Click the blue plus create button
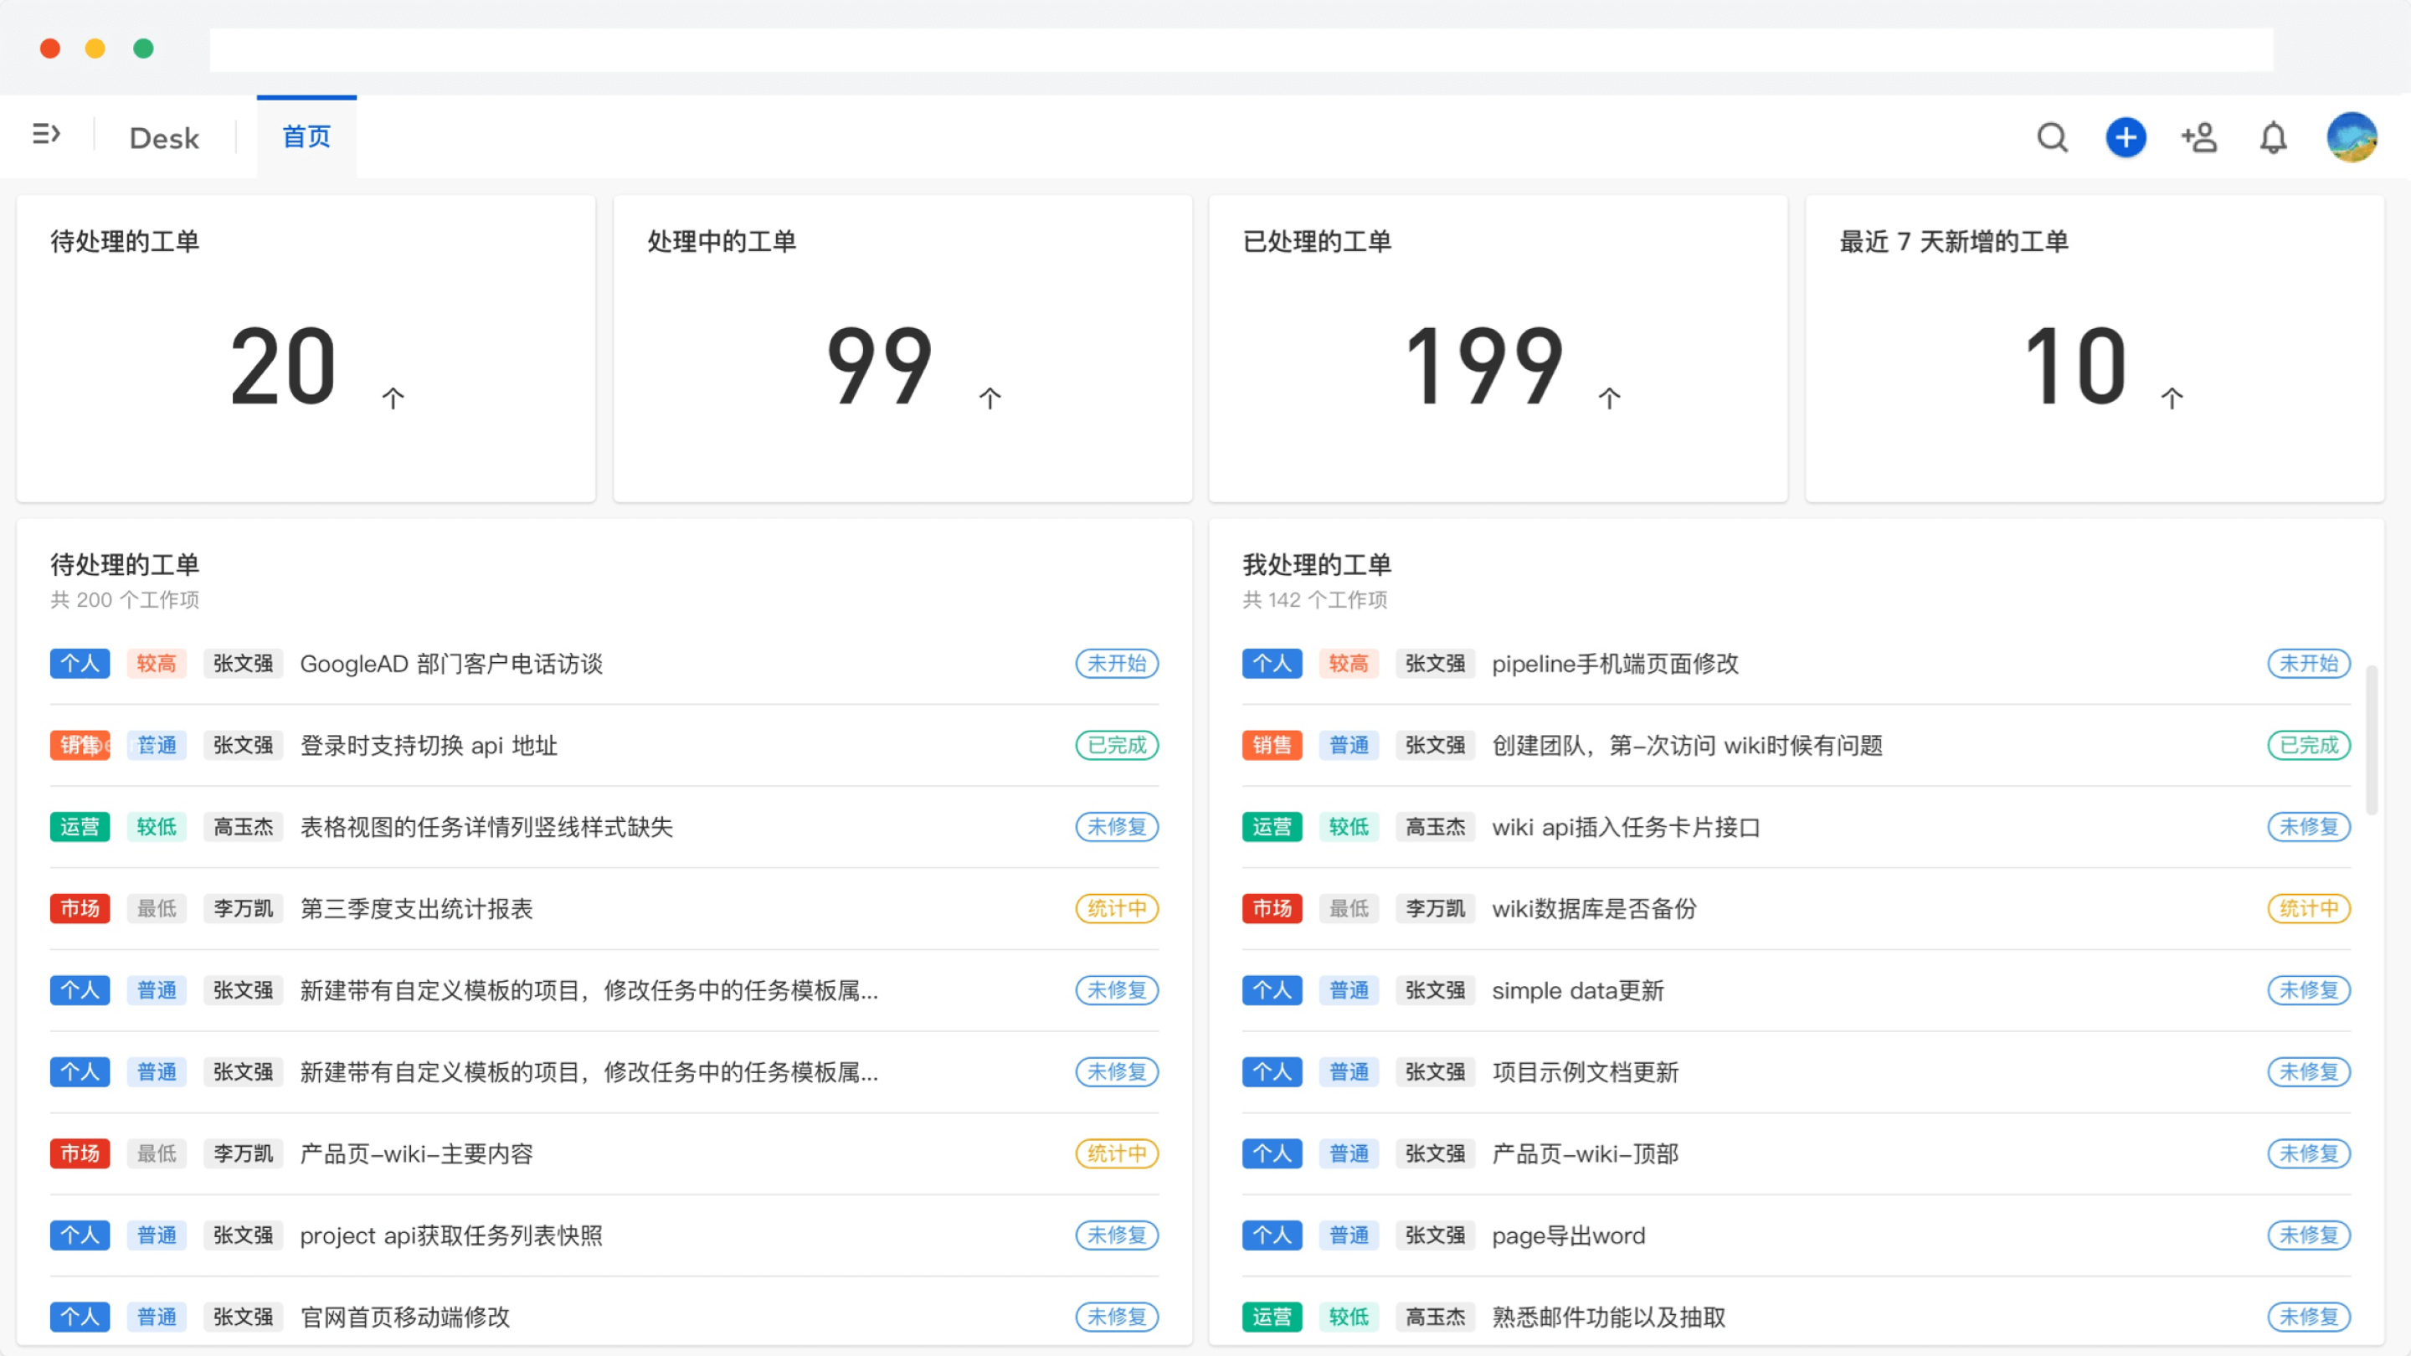This screenshot has height=1356, width=2411. [x=2126, y=137]
